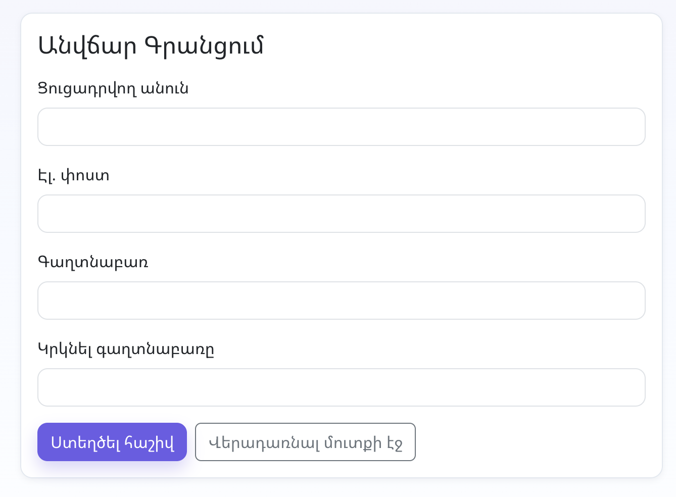Return to login page using outlined button
The width and height of the screenshot is (676, 497).
tap(305, 442)
